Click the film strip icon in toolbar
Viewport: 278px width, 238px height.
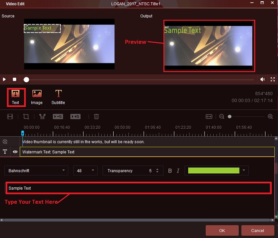(10, 116)
